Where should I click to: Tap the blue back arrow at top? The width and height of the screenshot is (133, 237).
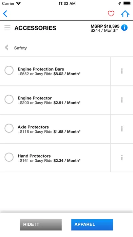click(5, 14)
